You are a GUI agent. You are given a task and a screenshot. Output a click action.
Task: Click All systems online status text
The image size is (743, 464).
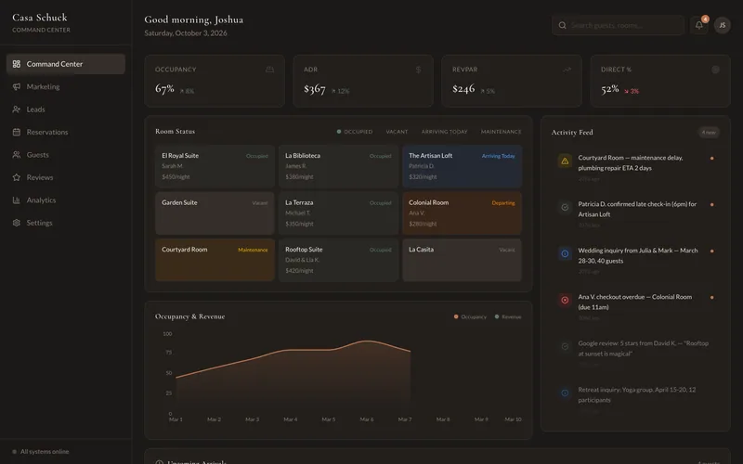point(45,452)
